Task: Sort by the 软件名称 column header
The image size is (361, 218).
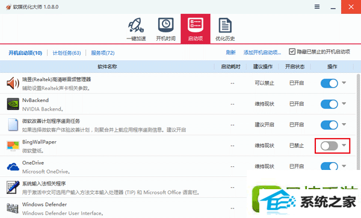Action: click(x=107, y=67)
